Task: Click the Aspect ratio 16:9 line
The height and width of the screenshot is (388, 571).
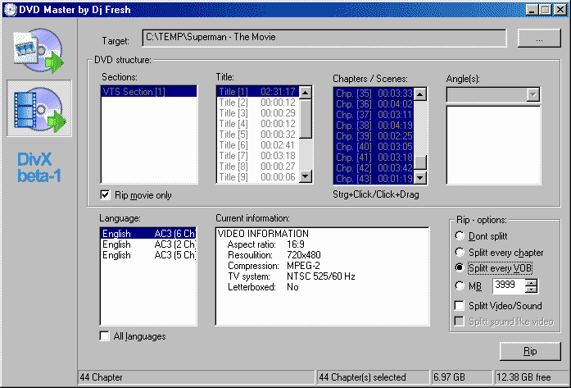Action: 266,244
